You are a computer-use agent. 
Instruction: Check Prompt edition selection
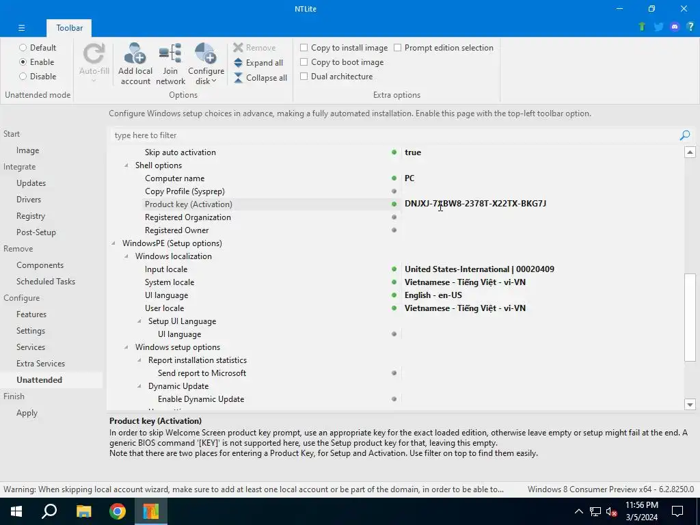click(x=443, y=47)
